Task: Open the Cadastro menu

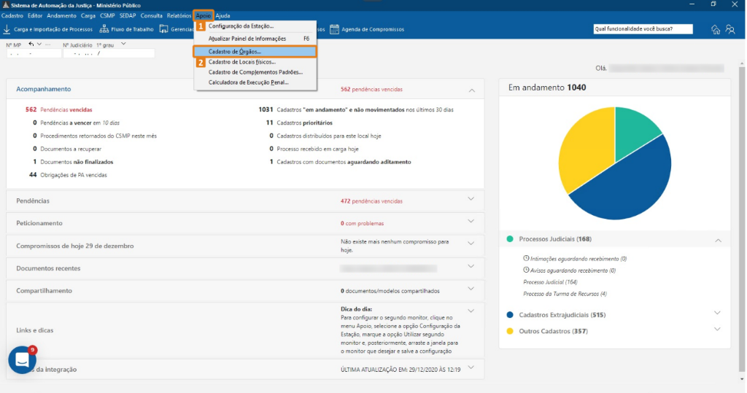Action: coord(12,16)
